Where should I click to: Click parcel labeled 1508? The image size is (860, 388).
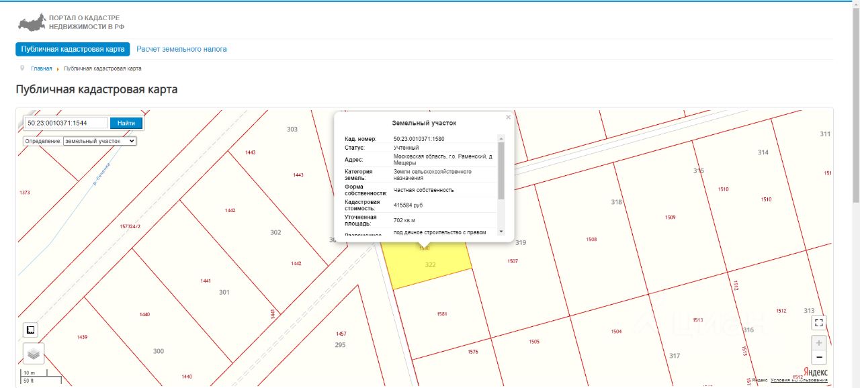591,240
